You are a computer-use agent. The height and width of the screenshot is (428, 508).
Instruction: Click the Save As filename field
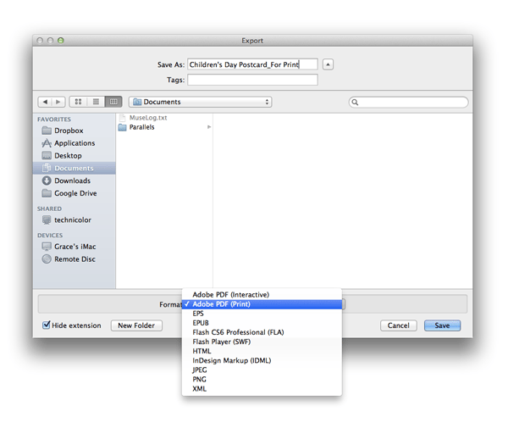click(x=252, y=64)
